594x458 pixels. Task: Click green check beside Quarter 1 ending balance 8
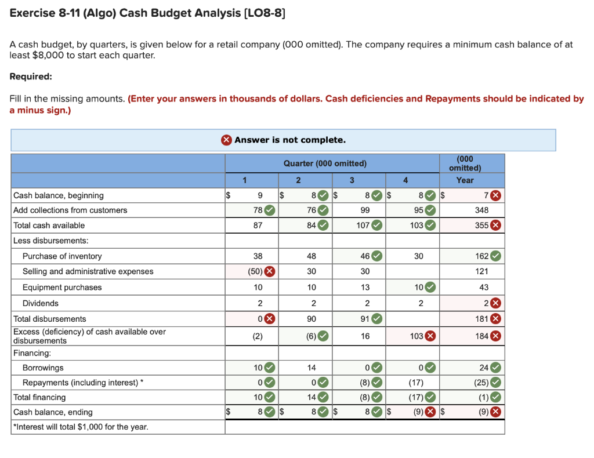pyautogui.click(x=269, y=412)
